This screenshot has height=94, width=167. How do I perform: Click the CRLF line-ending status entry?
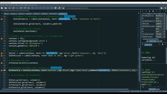tap(157, 91)
